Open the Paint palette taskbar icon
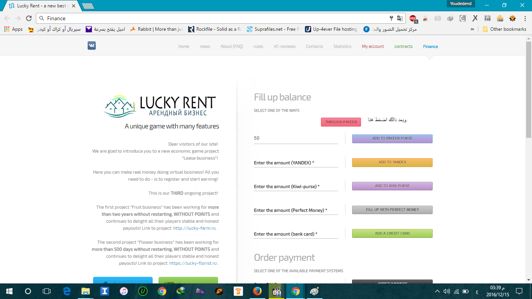 (314, 291)
